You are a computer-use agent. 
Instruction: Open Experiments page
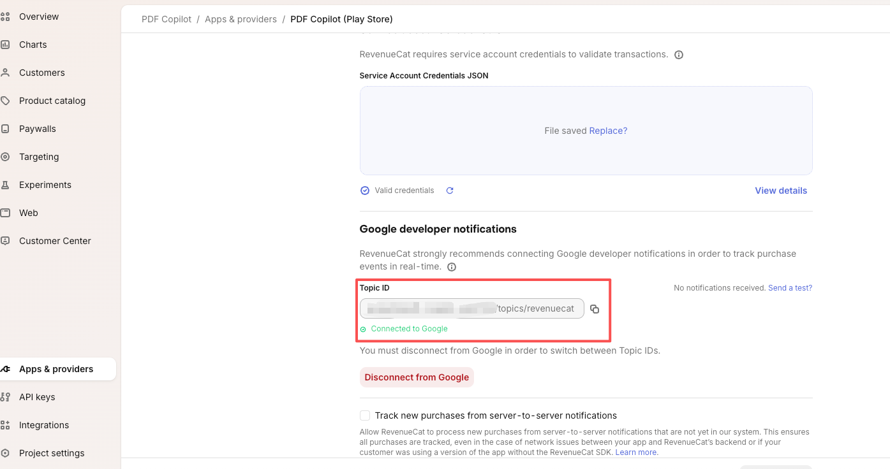coord(45,185)
